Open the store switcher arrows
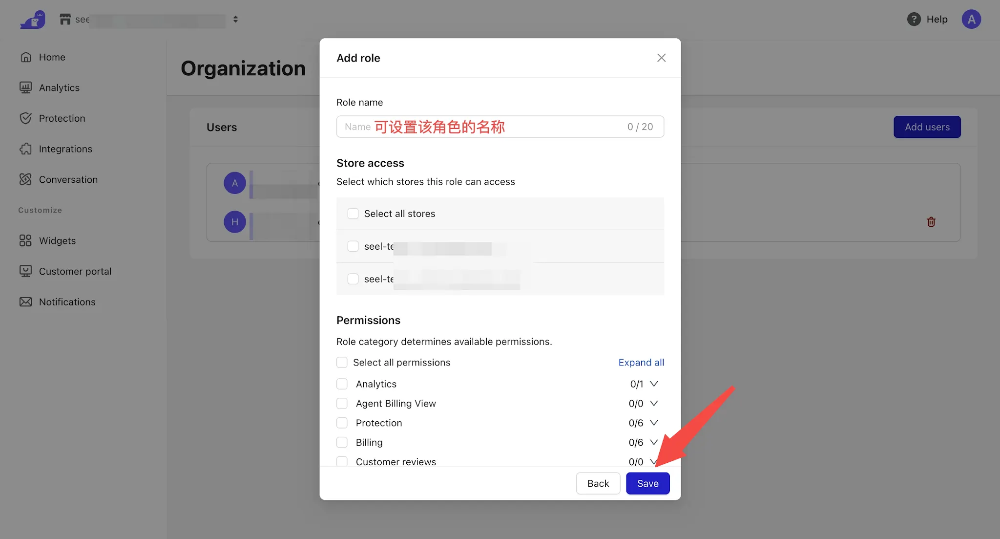This screenshot has width=1000, height=539. [235, 19]
